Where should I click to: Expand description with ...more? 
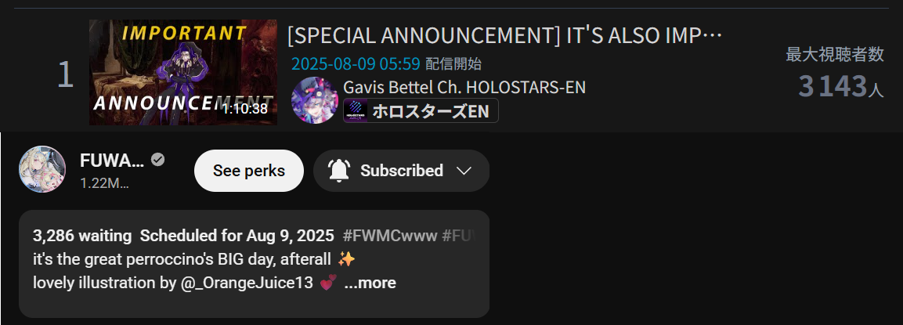pyautogui.click(x=370, y=283)
